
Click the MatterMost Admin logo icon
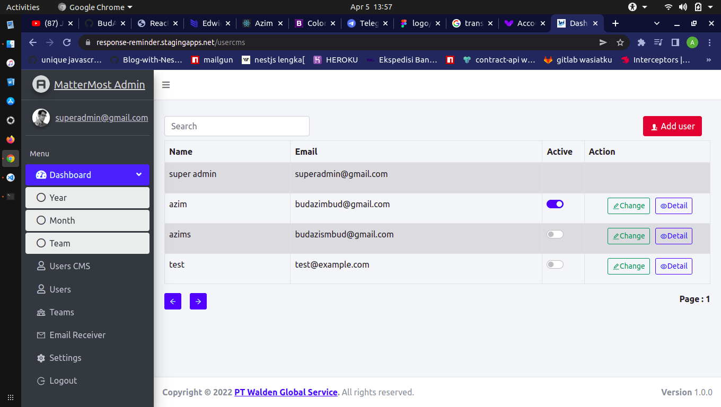pos(41,84)
